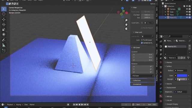Screen dimensions: 192x108
Task: Jump to the first frame
Action: [74, 105]
